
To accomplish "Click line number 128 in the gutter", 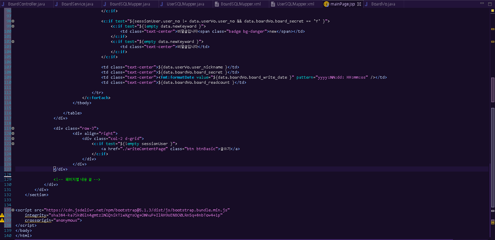I will pyautogui.click(x=7, y=174).
